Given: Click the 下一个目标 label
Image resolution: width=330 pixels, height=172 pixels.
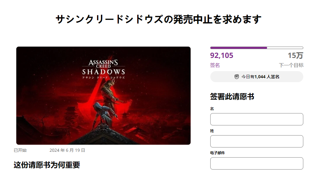Looking at the screenshot, I should click(x=291, y=65).
